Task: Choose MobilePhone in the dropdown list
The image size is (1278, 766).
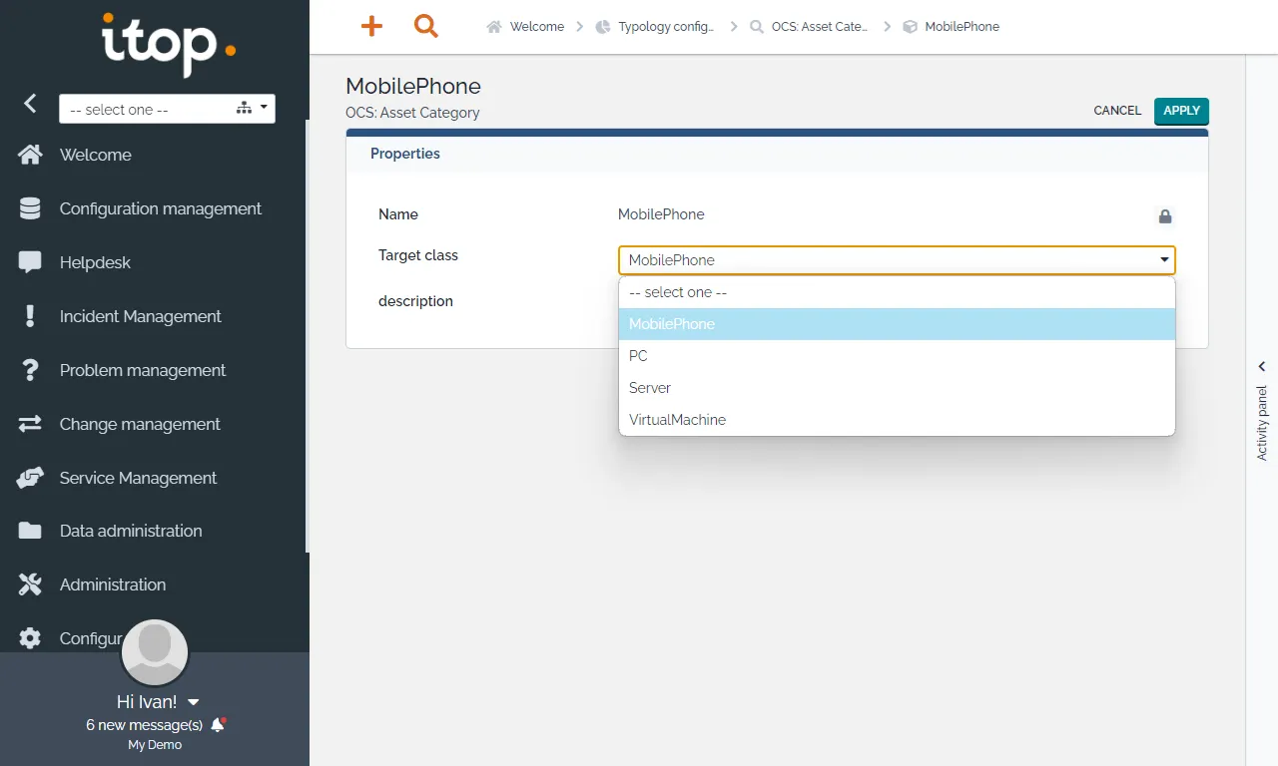Action: click(897, 324)
